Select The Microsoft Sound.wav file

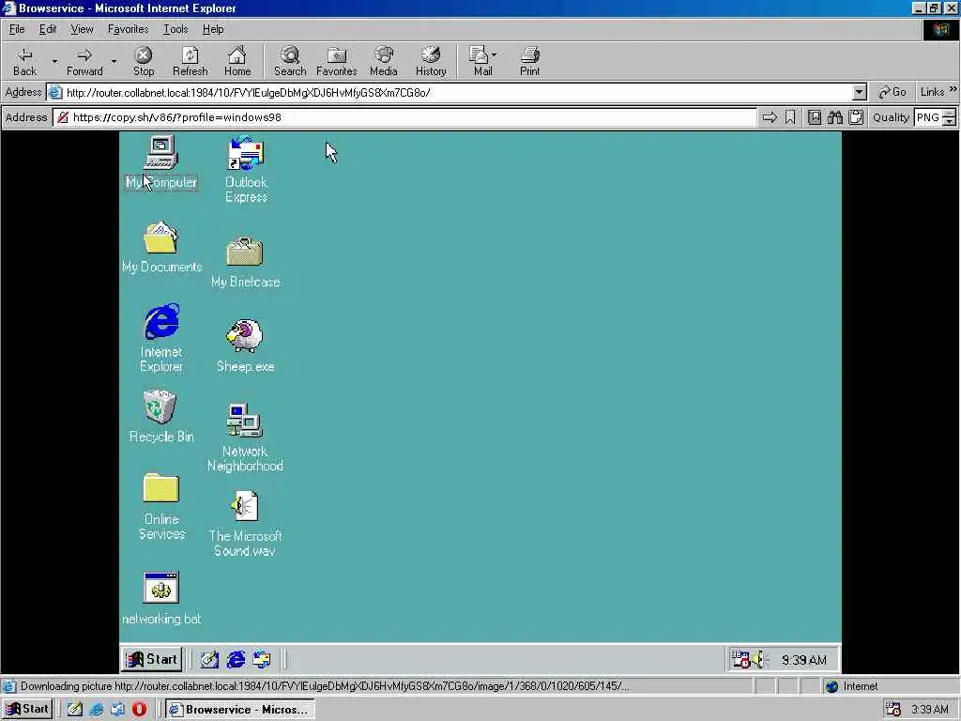[245, 523]
